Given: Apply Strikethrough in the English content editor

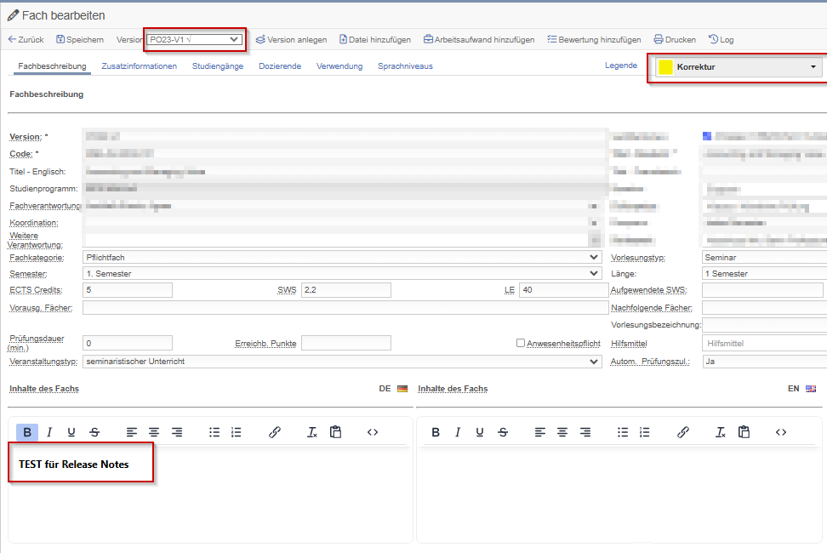Looking at the screenshot, I should pyautogui.click(x=503, y=432).
